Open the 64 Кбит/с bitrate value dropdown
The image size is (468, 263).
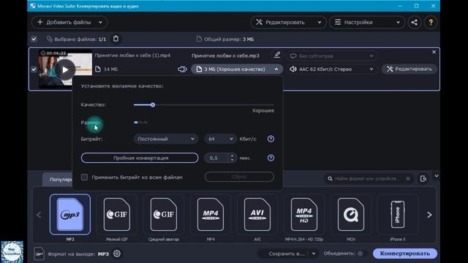(221, 139)
